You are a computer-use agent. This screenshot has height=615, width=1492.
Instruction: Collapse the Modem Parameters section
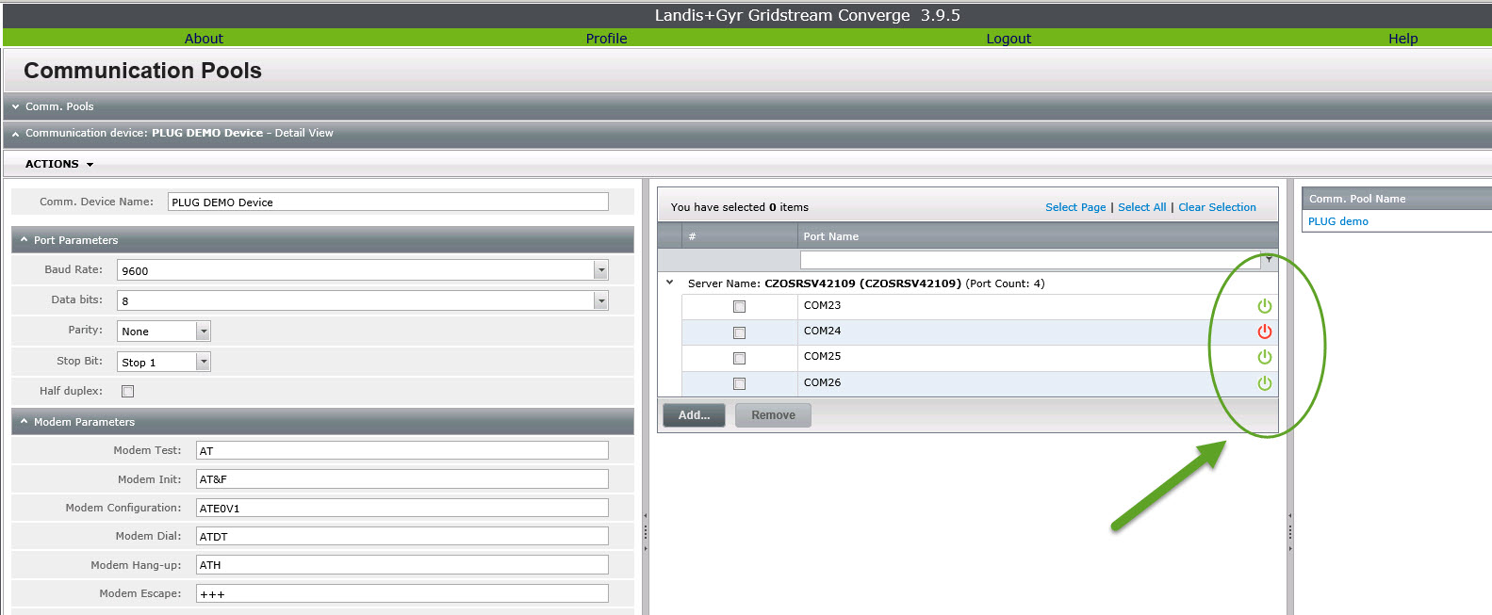[24, 422]
